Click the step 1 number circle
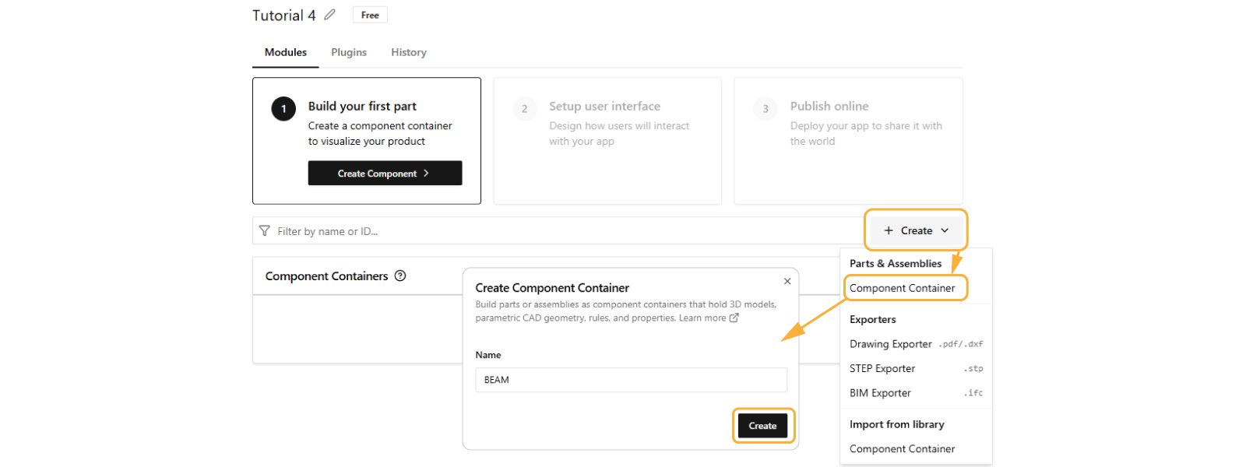This screenshot has width=1246, height=467. (x=283, y=109)
